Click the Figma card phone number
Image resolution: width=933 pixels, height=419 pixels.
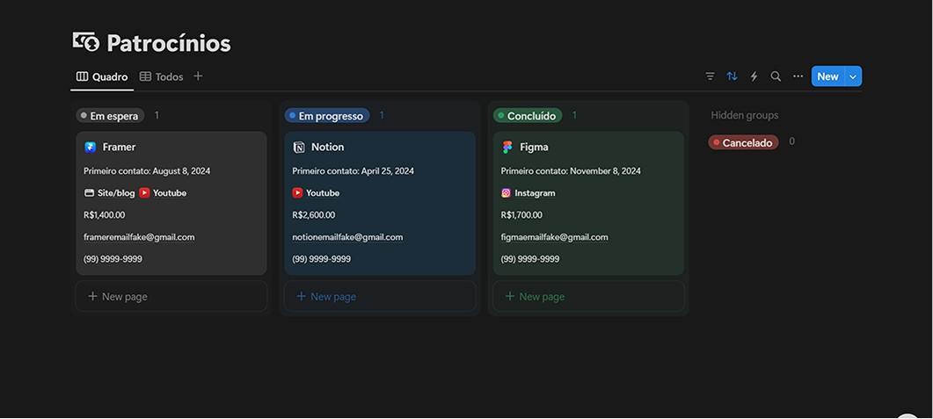click(530, 258)
